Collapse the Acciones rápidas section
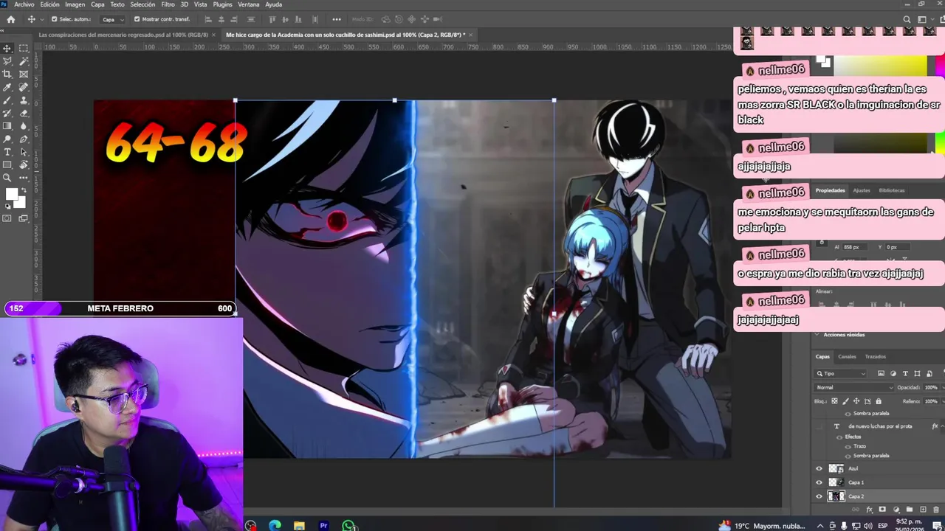 click(817, 335)
